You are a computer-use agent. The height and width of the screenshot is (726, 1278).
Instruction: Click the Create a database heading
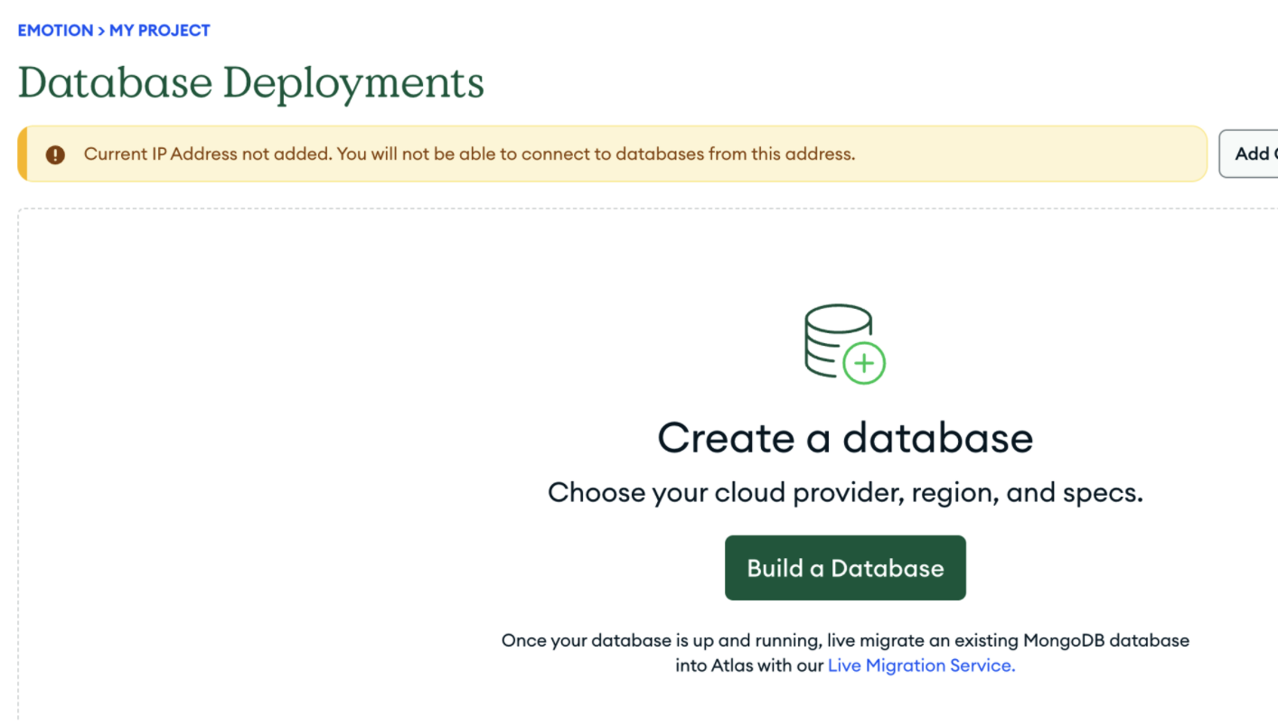(x=845, y=438)
